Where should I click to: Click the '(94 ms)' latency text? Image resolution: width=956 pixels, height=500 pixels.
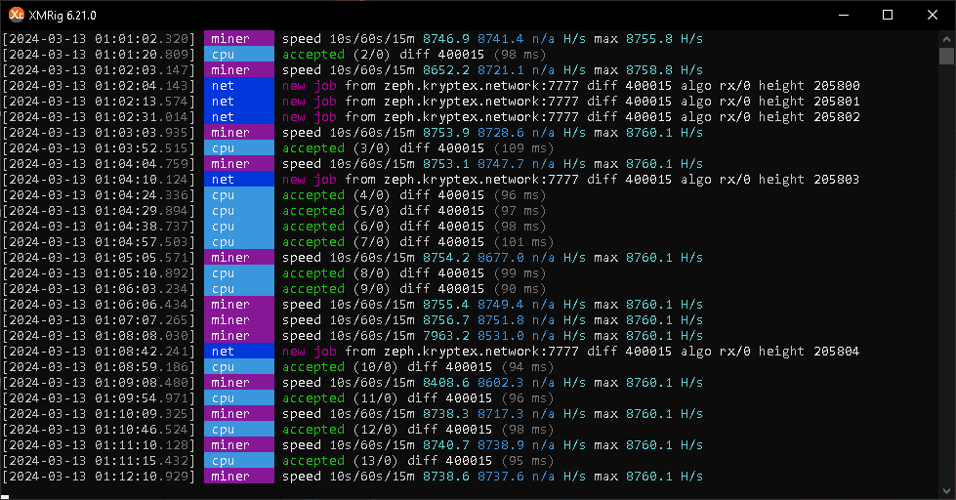coord(528,367)
